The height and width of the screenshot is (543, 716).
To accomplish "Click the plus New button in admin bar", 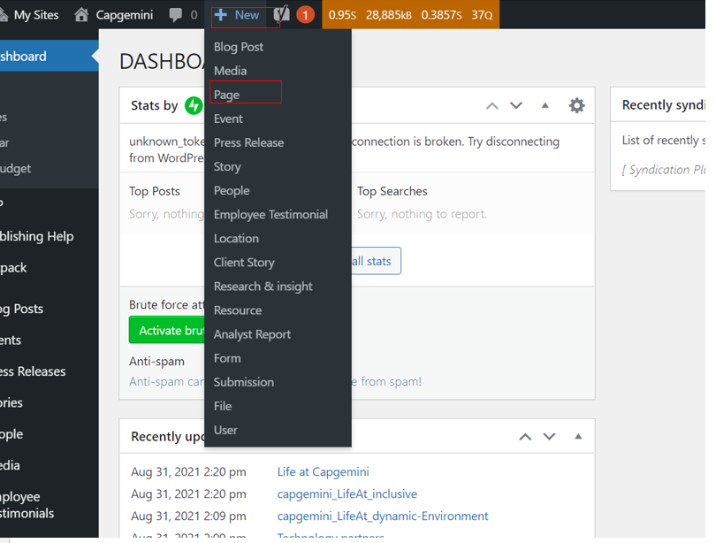I will (x=237, y=15).
